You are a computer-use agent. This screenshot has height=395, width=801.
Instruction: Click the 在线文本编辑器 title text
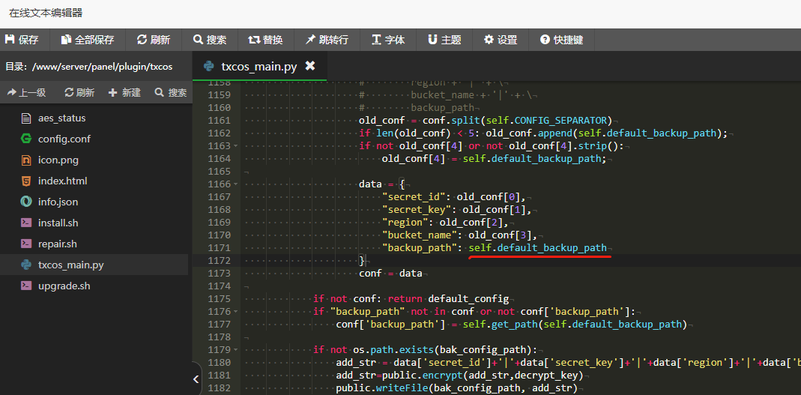pos(46,13)
